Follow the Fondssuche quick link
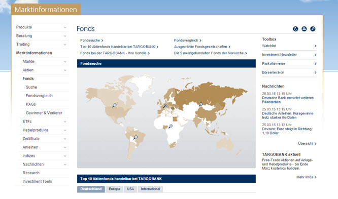 click(x=92, y=41)
